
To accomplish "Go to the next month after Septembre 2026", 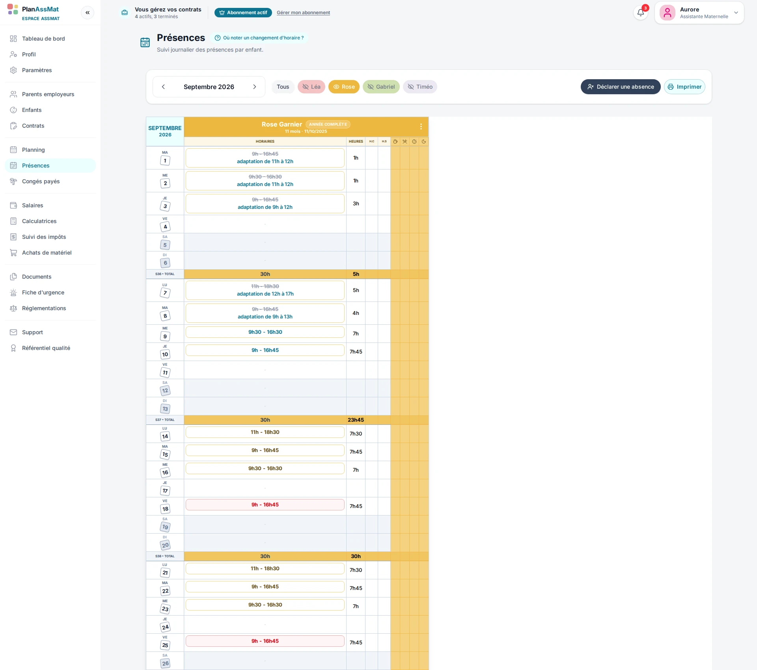I will click(x=255, y=87).
